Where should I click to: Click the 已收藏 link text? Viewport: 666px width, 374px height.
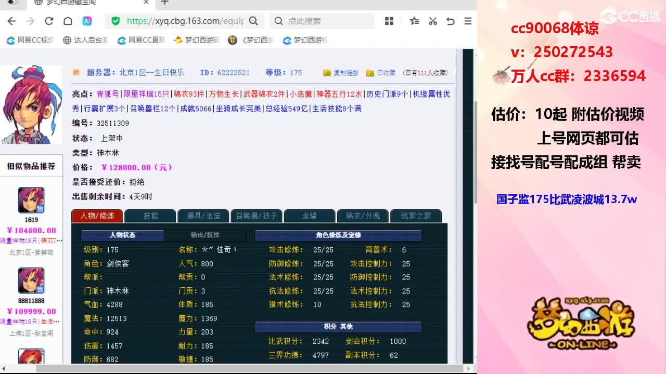point(386,73)
